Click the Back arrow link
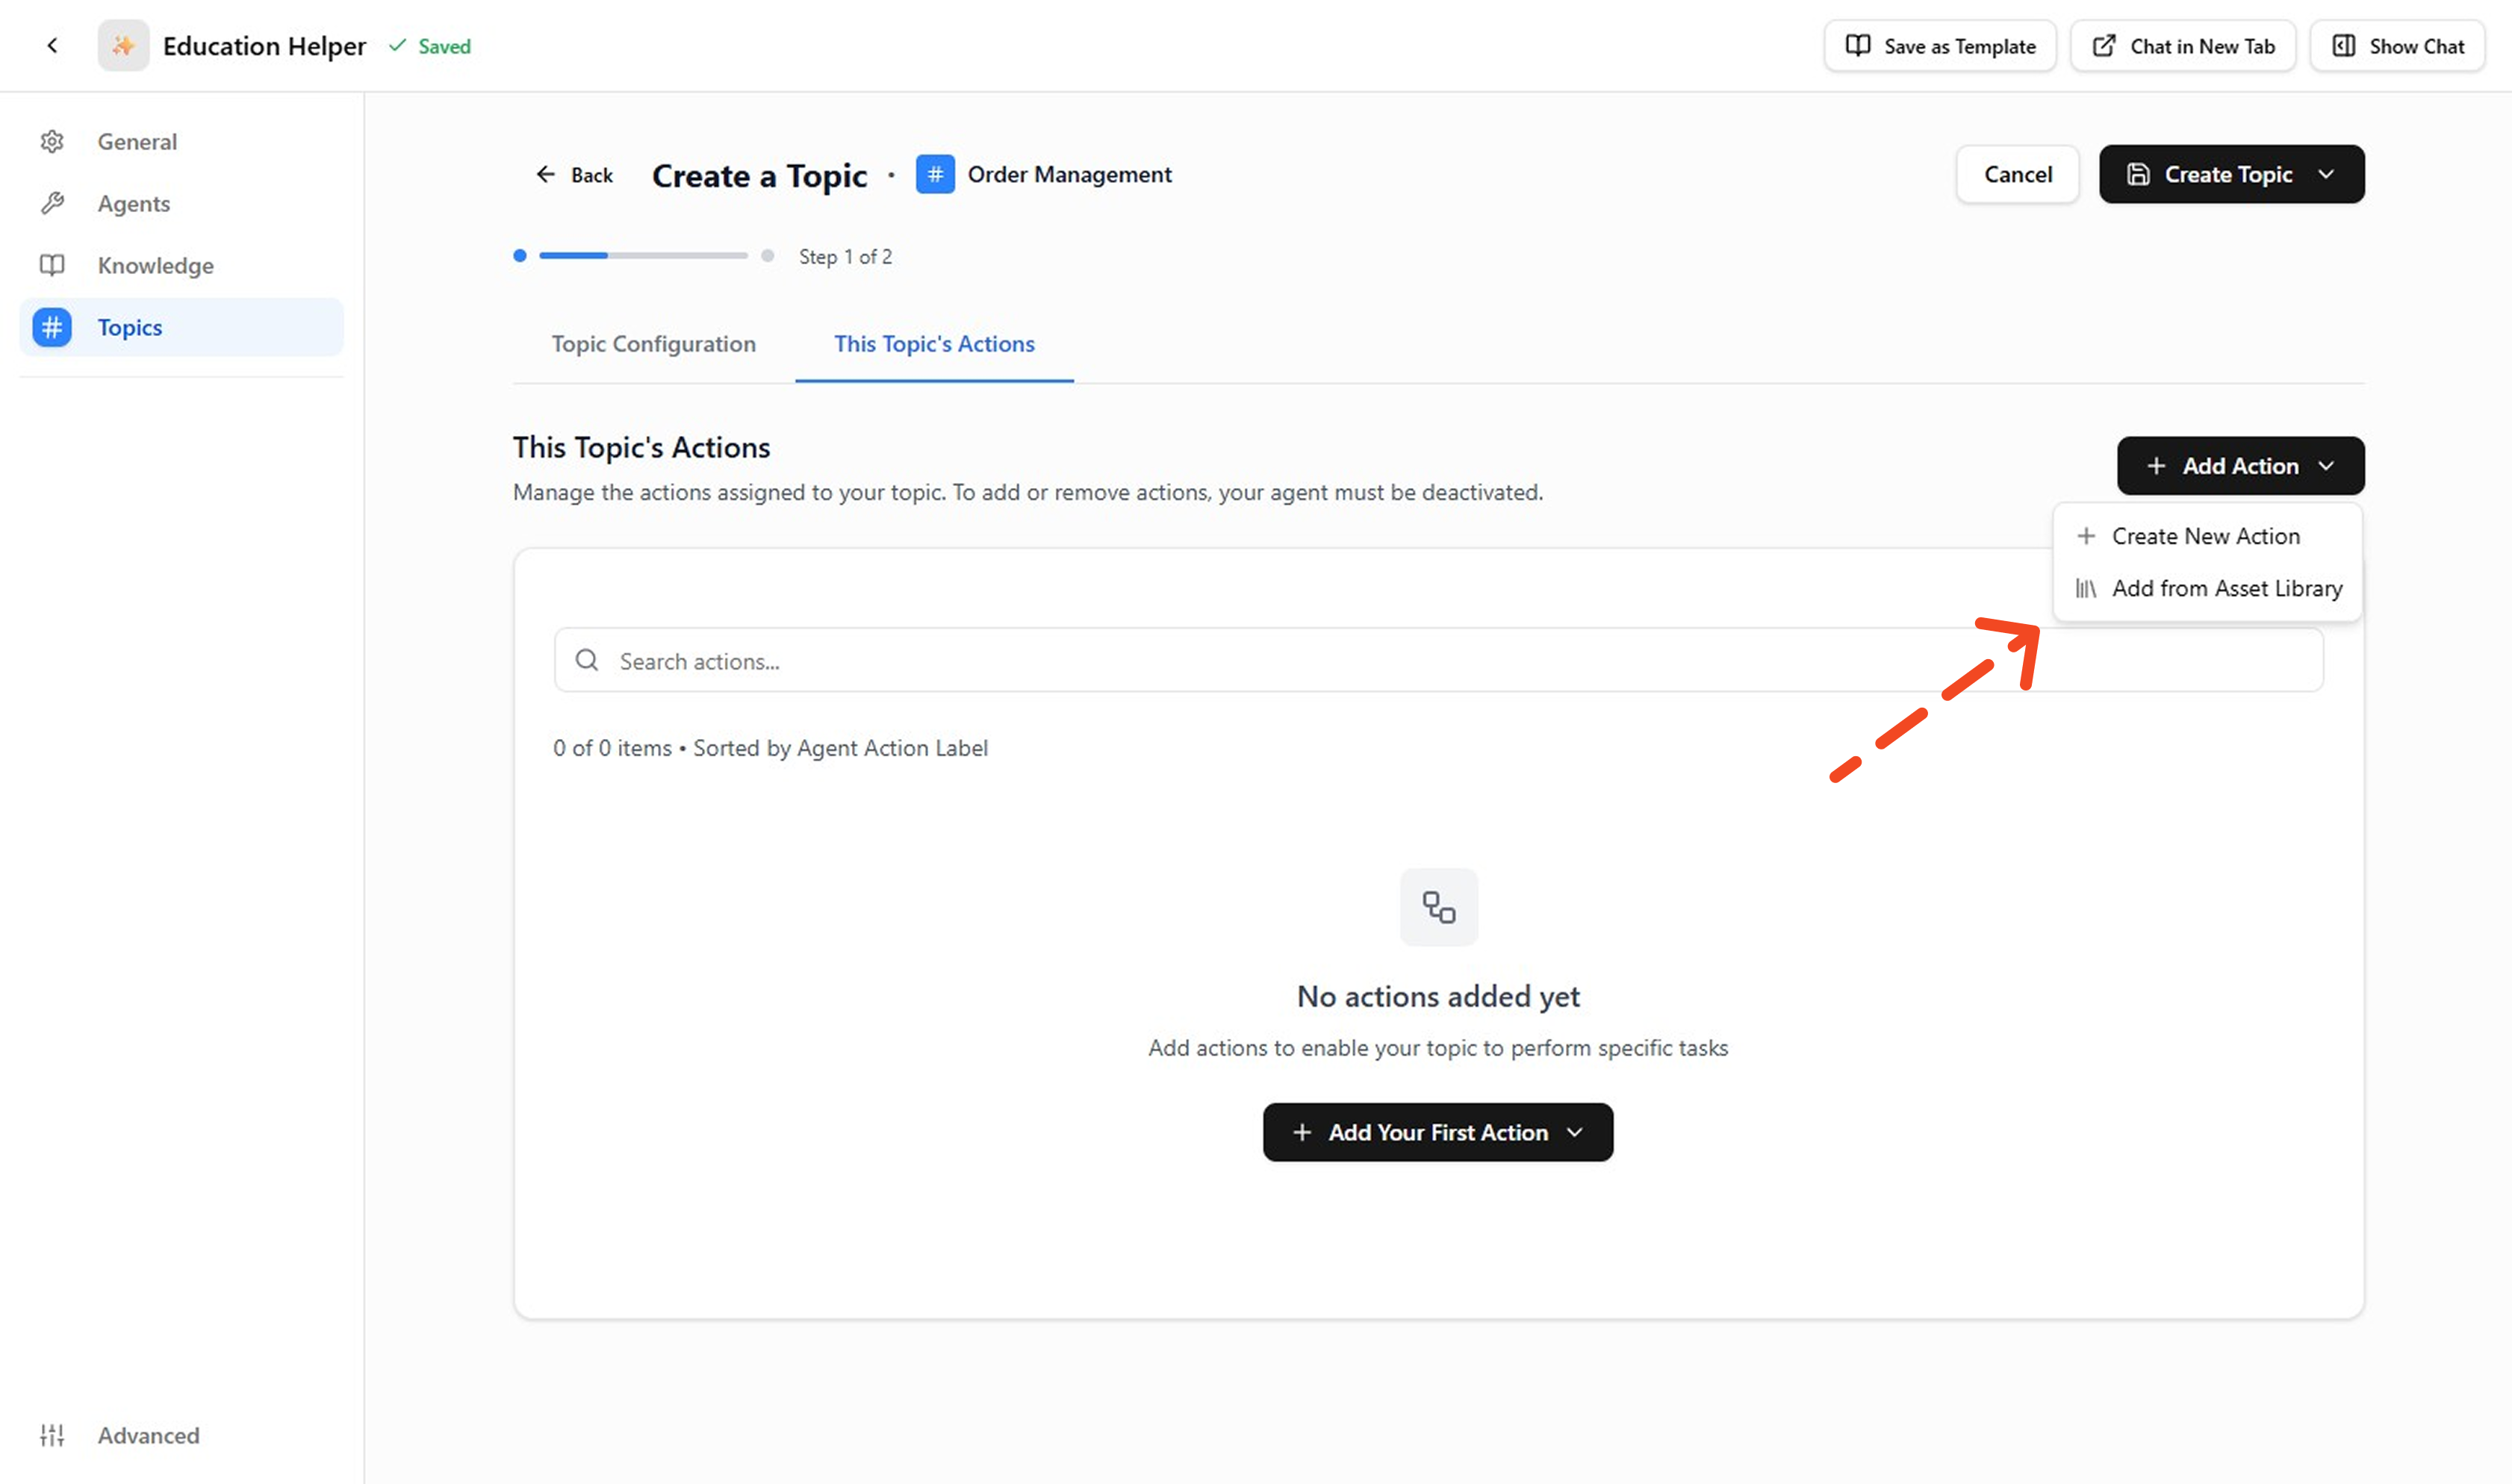 pos(574,175)
